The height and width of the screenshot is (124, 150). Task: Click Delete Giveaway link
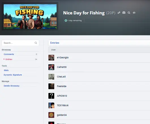point(12,86)
